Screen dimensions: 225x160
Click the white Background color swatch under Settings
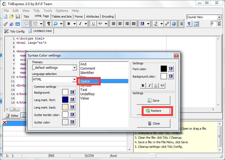pos(164,76)
